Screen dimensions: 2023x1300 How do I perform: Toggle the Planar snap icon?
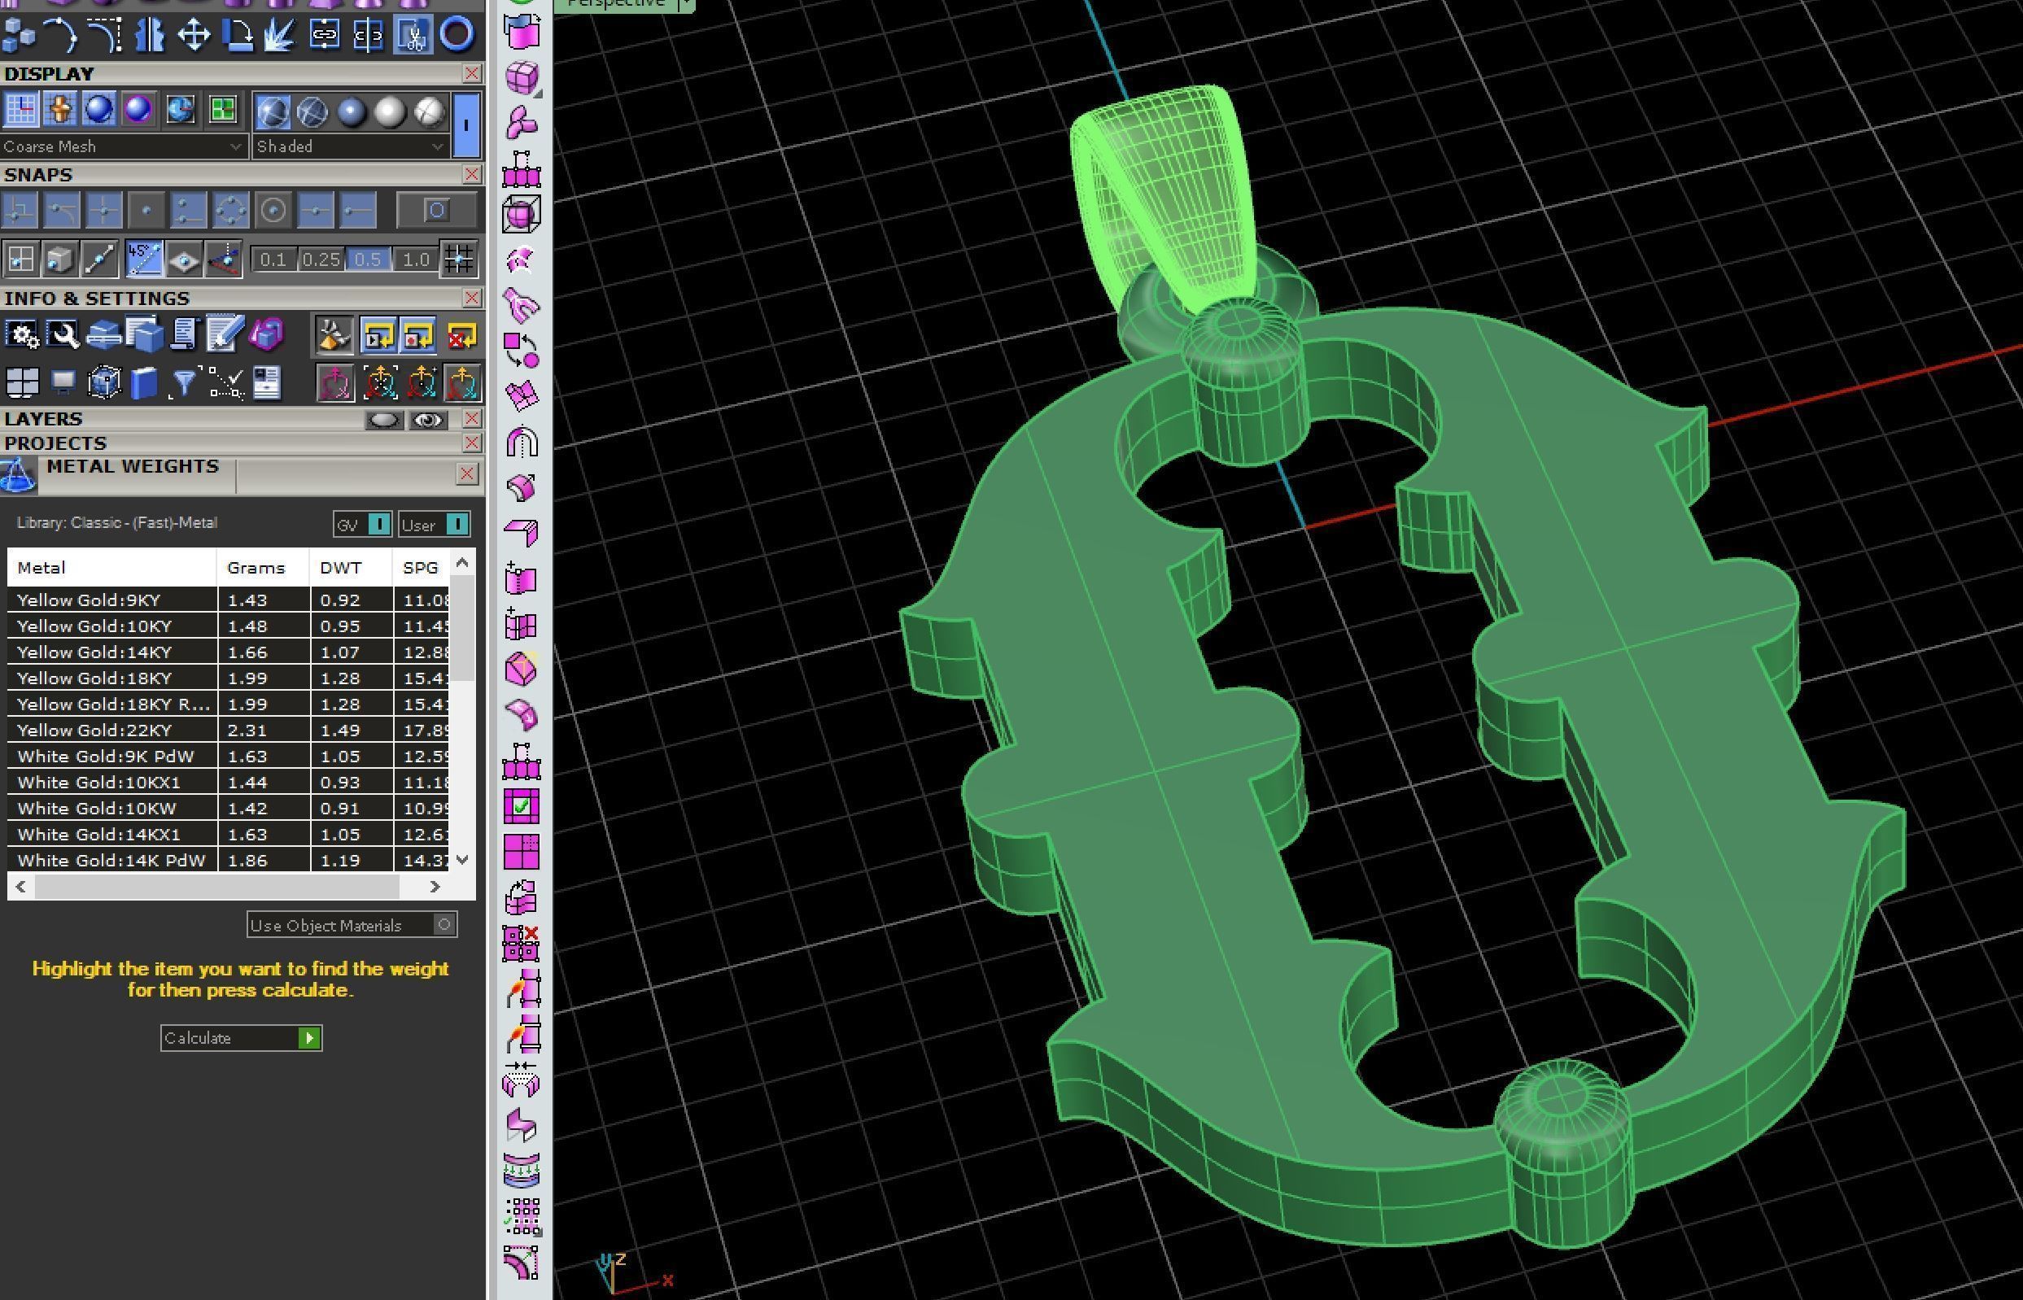(x=185, y=260)
